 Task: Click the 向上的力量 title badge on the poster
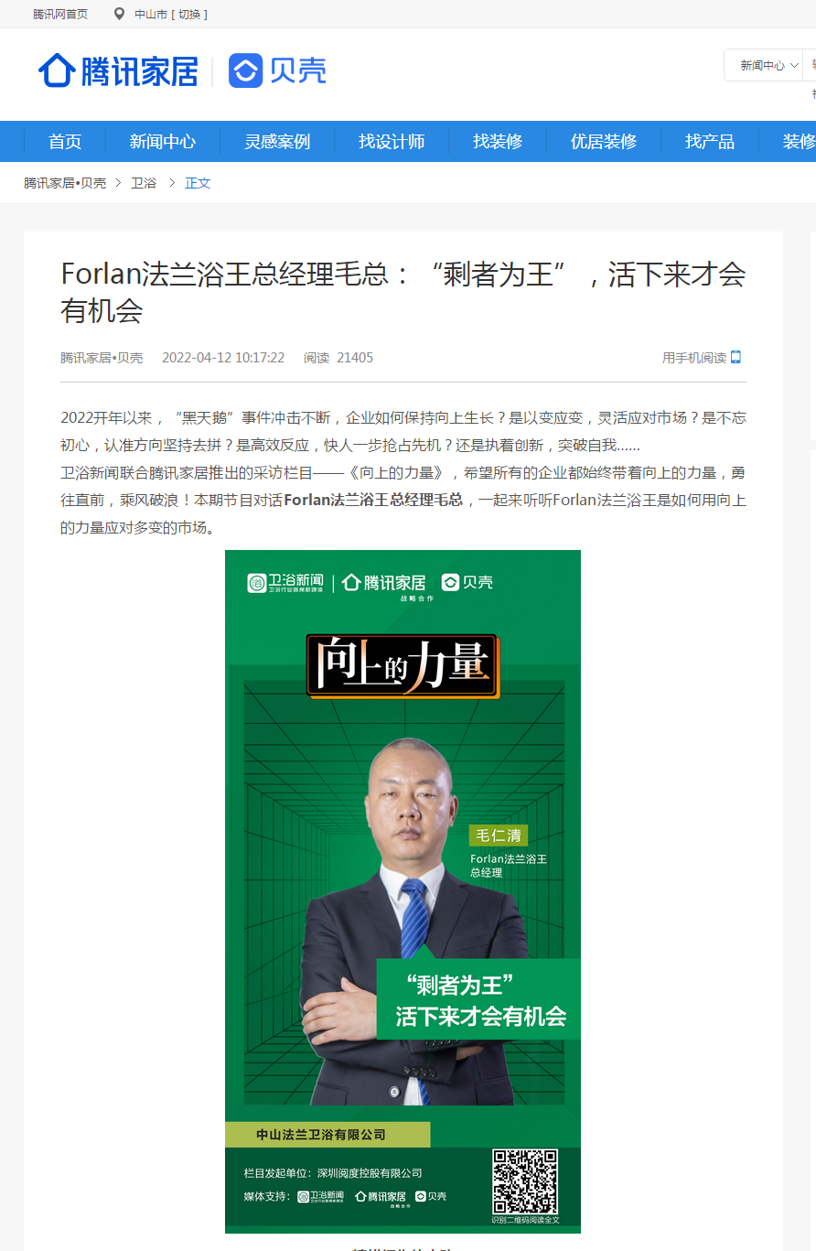(x=403, y=666)
